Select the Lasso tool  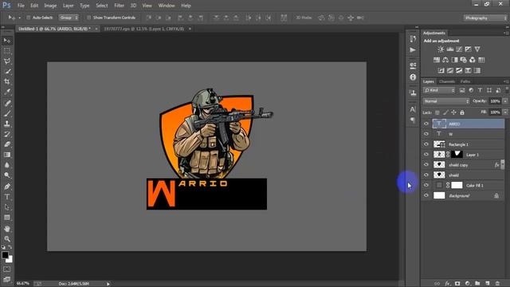[7, 61]
